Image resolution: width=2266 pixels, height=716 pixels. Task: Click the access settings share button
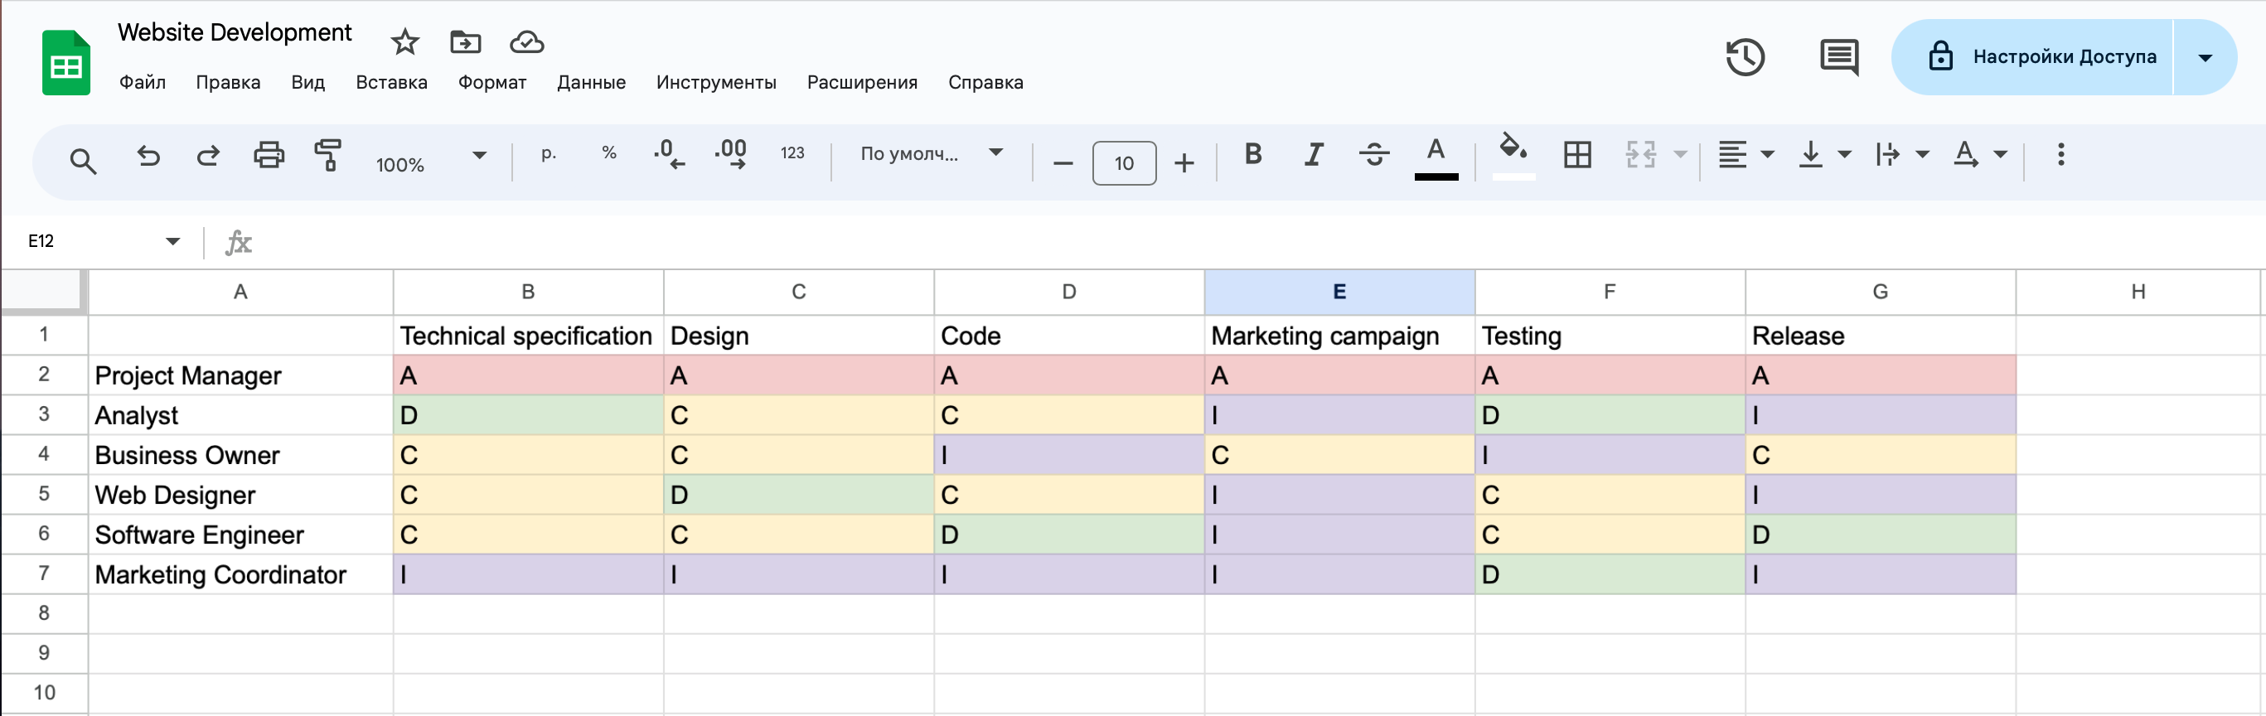[2032, 57]
